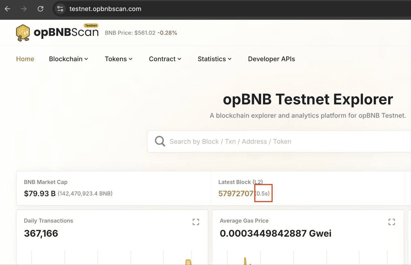Expand the Statistics dropdown menu
This screenshot has width=411, height=265.
[x=214, y=59]
